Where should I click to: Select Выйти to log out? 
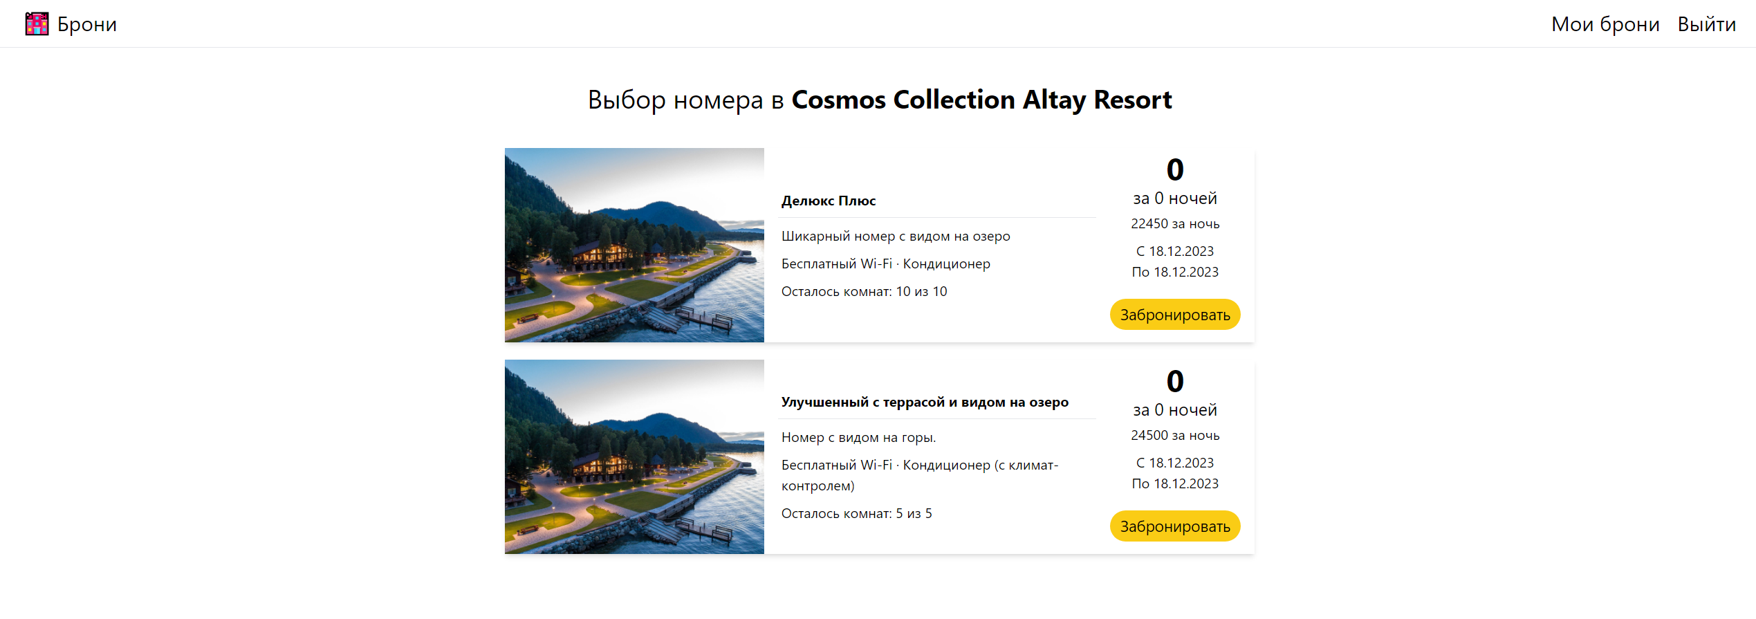tap(1706, 24)
